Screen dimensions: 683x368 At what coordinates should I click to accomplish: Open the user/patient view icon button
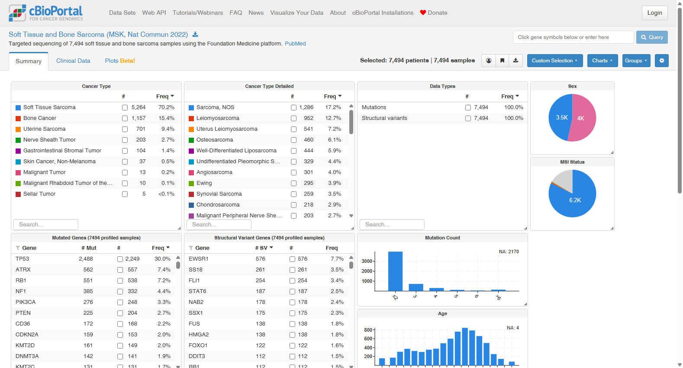coord(489,61)
